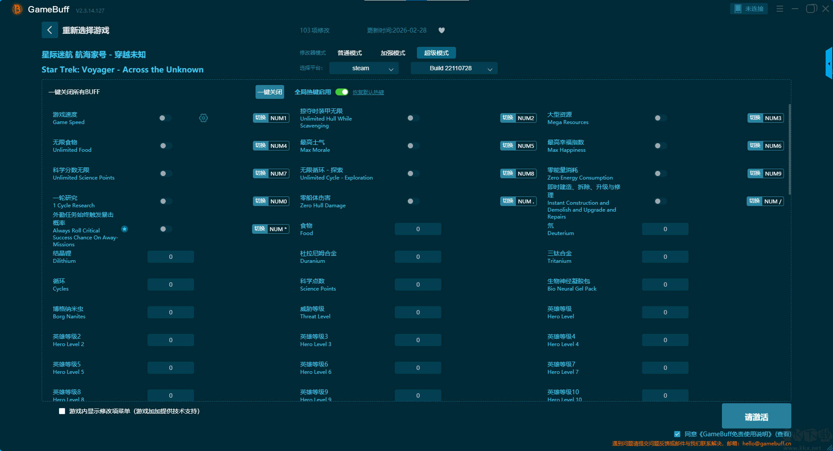
Task: Select the 加强模式 tab
Action: point(393,53)
